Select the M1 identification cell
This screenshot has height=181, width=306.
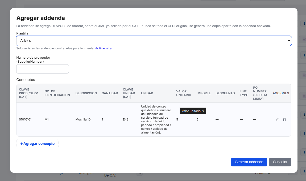tap(47, 119)
